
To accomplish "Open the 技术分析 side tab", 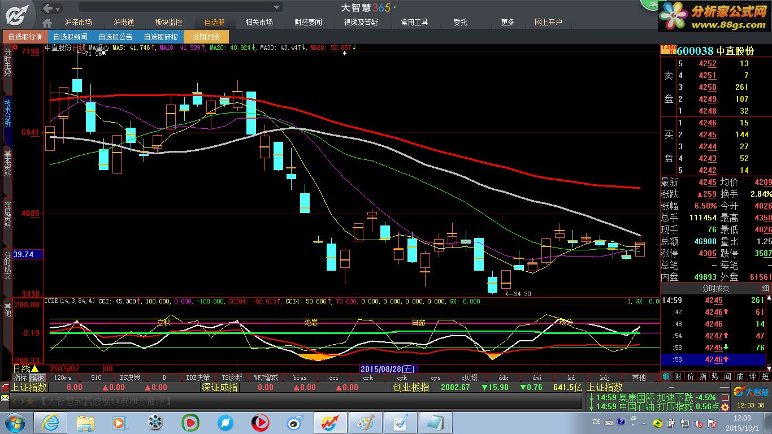I will (x=7, y=114).
